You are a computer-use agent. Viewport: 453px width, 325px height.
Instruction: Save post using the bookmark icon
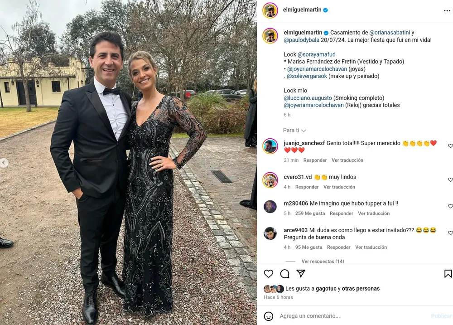(x=448, y=273)
